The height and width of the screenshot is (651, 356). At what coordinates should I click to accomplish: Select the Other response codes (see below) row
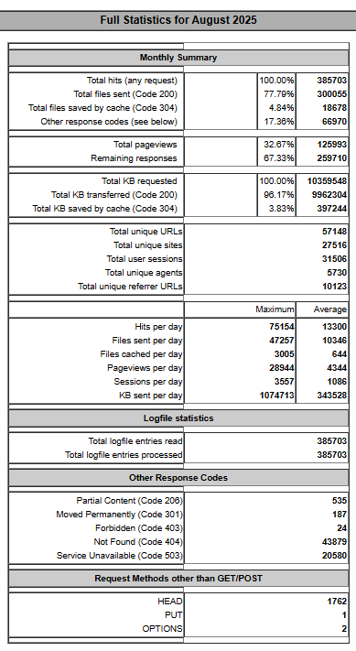(178, 122)
